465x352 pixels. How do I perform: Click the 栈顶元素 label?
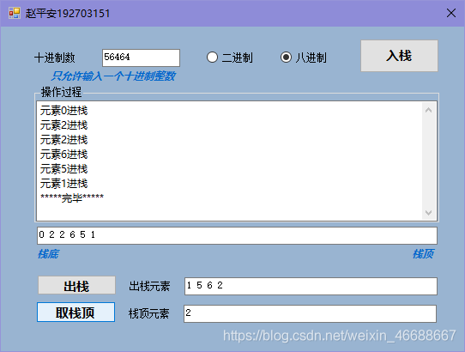(148, 313)
